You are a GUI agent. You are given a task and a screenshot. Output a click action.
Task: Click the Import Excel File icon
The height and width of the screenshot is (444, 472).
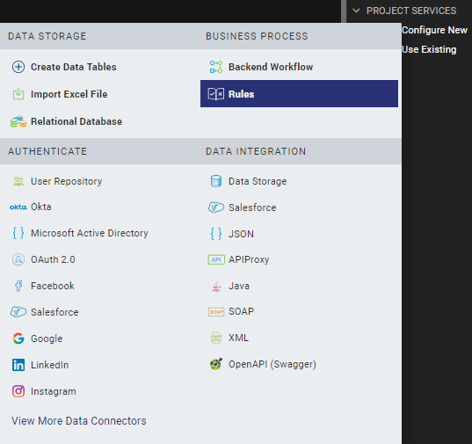pyautogui.click(x=18, y=94)
